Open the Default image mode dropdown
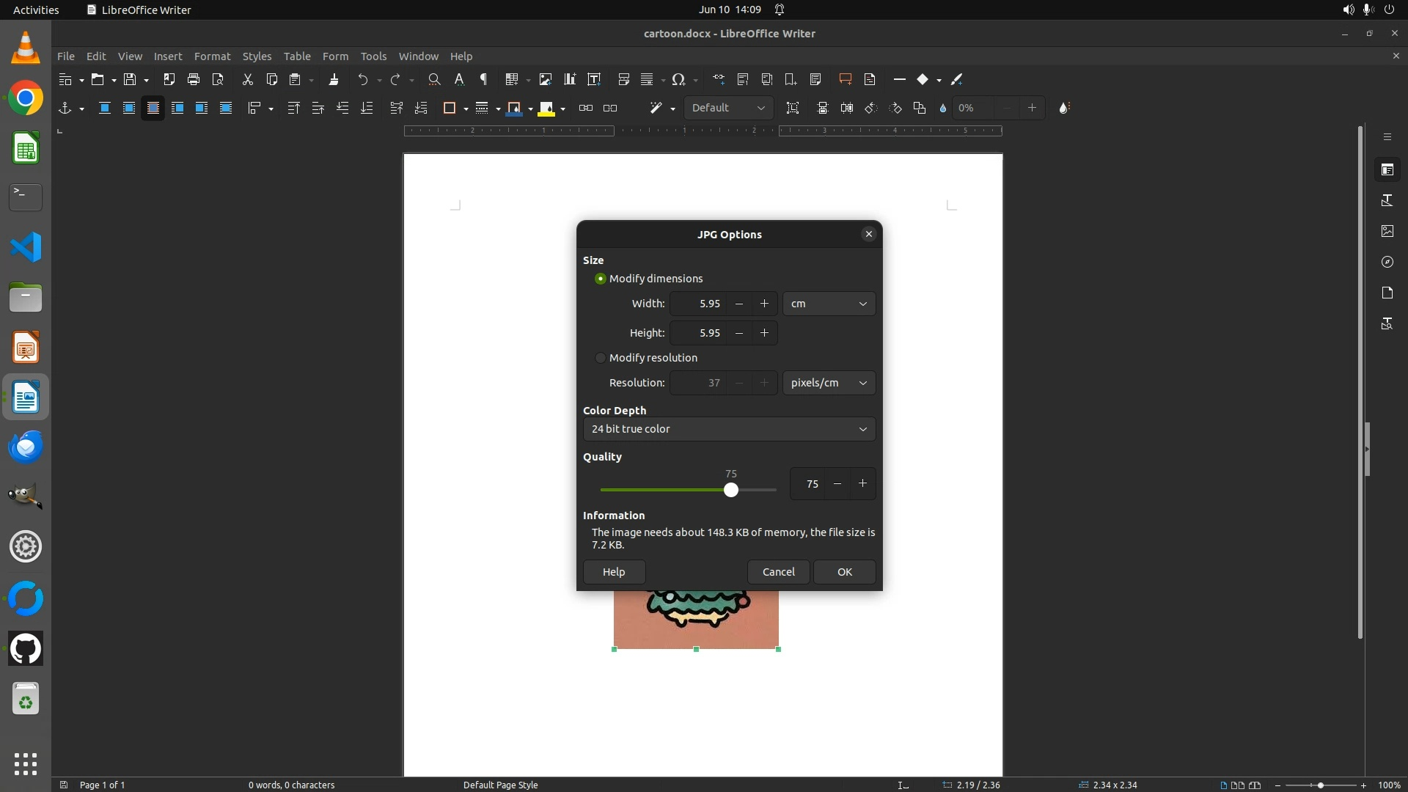 [x=728, y=108]
